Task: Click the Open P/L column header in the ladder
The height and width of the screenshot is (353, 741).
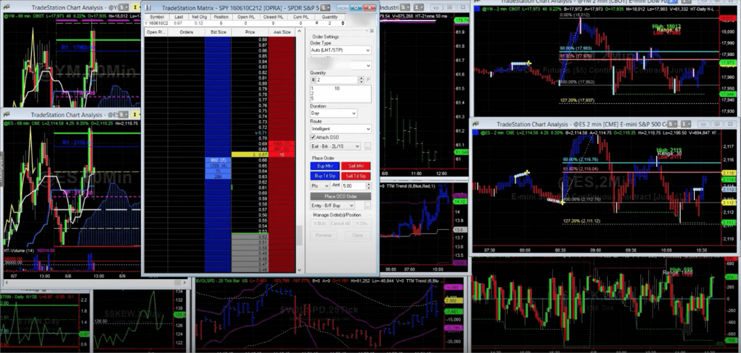Action: pos(156,32)
